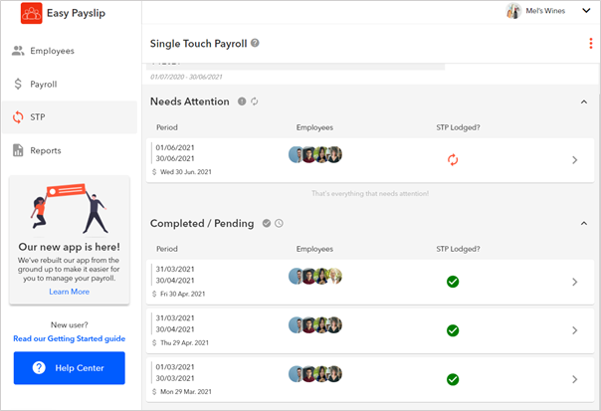The image size is (601, 411).
Task: Click employee avatars in the Thu 29 Apr. 2021 row
Action: [x=315, y=325]
